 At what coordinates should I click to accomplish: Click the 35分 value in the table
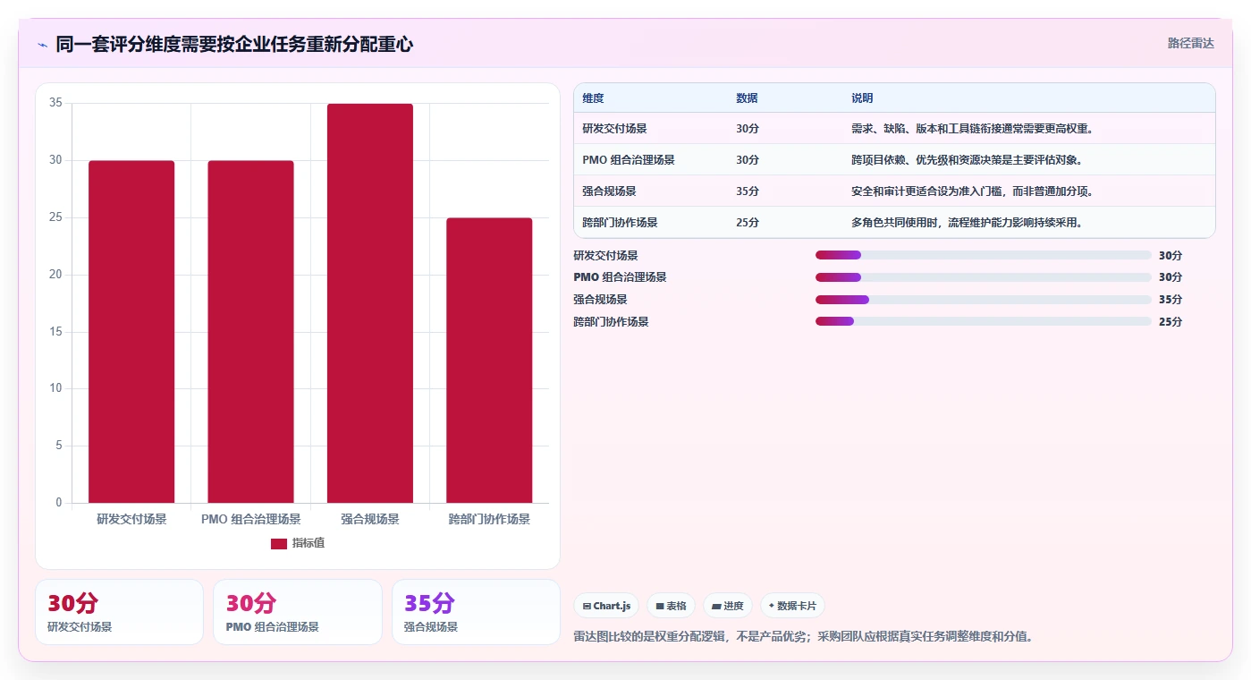(748, 191)
